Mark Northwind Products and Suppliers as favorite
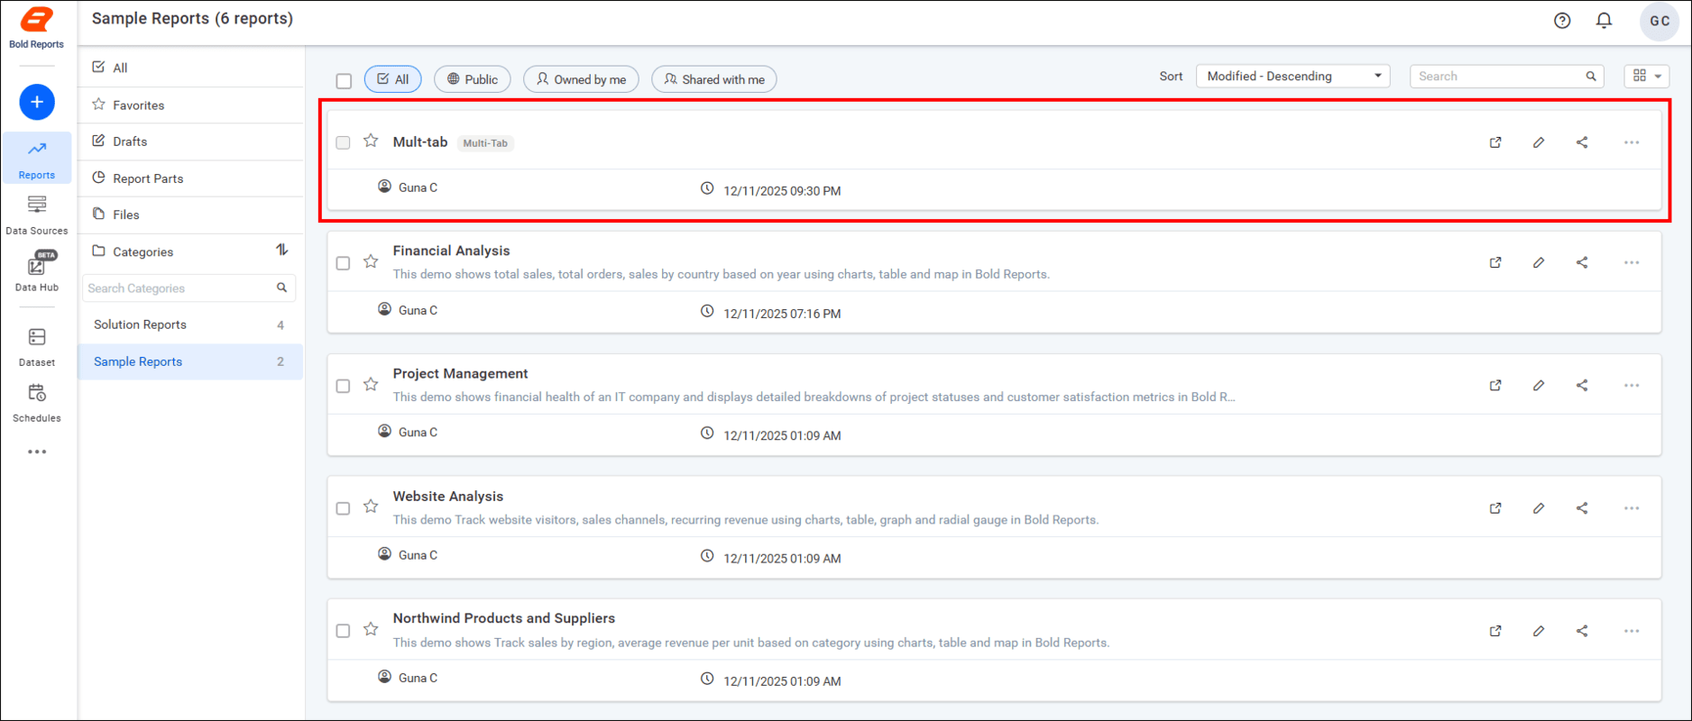The image size is (1692, 721). (371, 629)
